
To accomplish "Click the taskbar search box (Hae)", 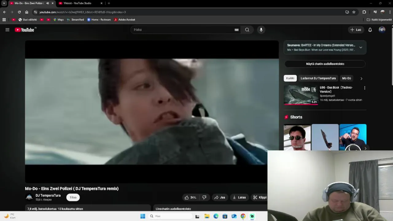I will (170, 216).
